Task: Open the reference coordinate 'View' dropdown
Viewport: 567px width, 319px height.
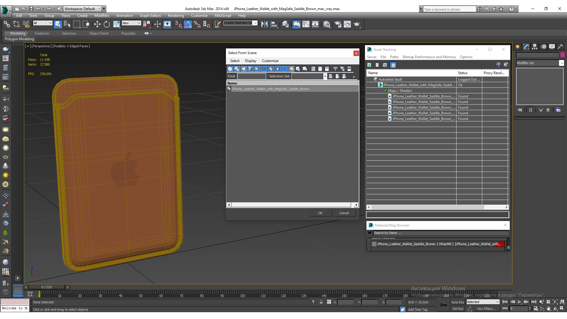Action: pos(131,23)
